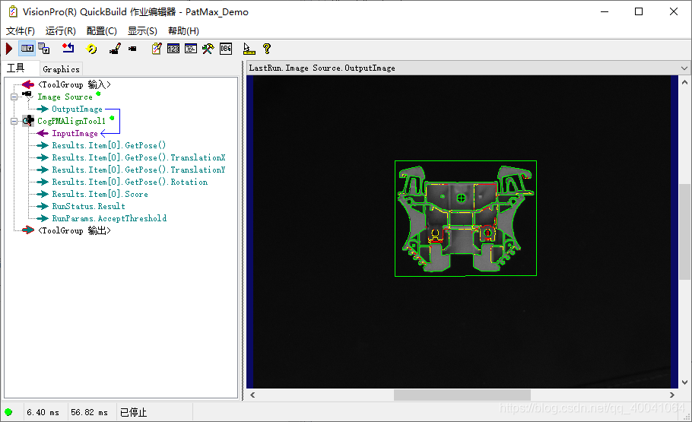Click the yellow circular reset arrow icon
692x422 pixels.
pyautogui.click(x=91, y=49)
